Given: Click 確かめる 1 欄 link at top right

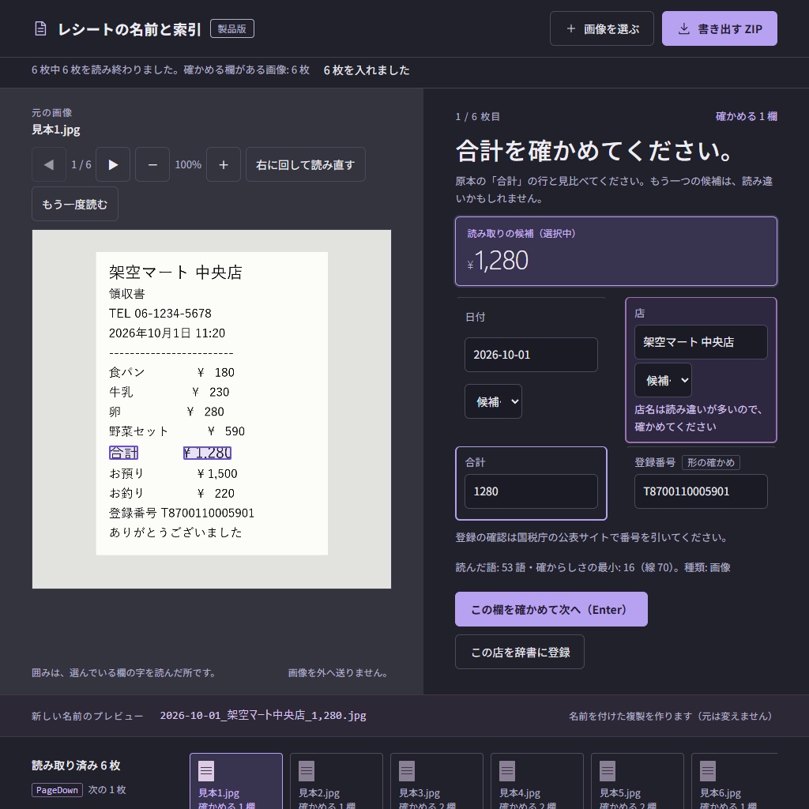Looking at the screenshot, I should [746, 117].
